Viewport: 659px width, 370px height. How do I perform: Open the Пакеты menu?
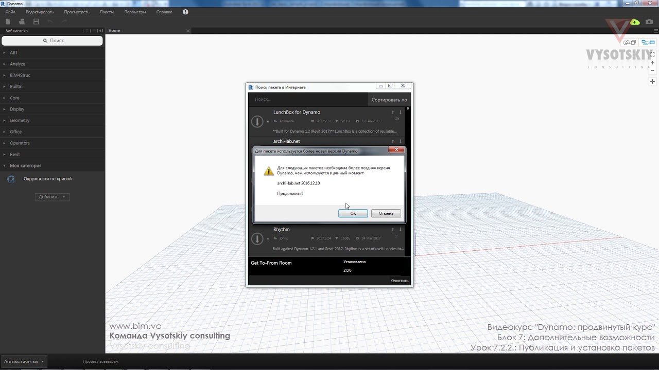(x=107, y=12)
